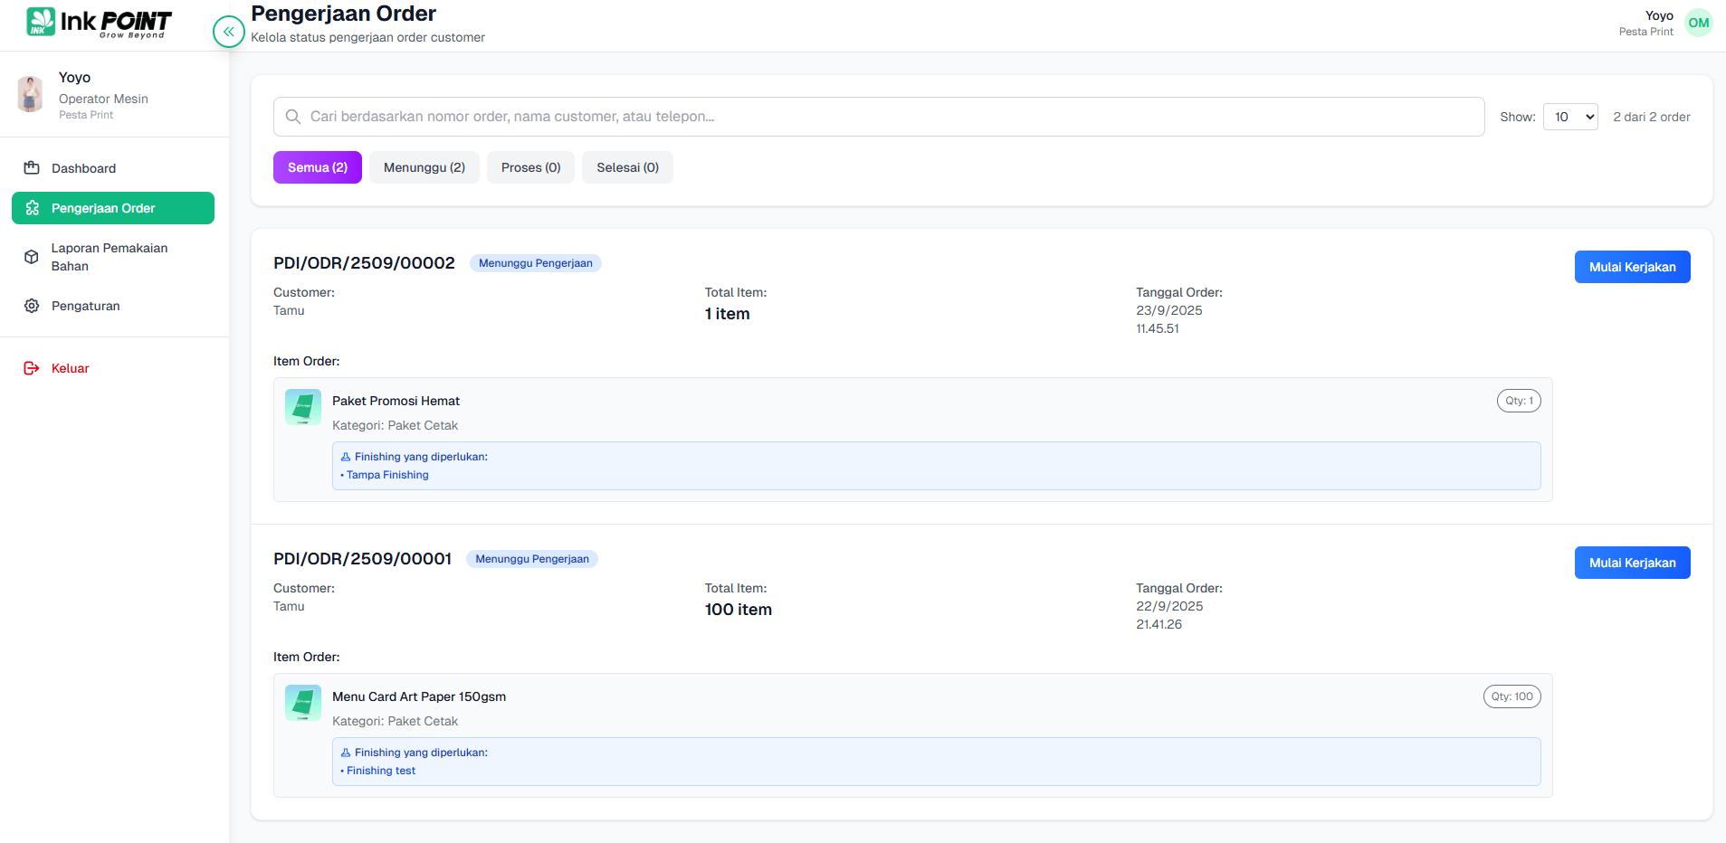Click Yoyo's profile photo in the sidebar
The width and height of the screenshot is (1726, 843).
click(x=31, y=94)
